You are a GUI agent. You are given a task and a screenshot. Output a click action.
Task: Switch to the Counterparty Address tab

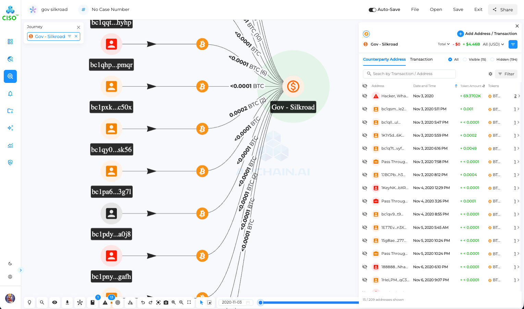pyautogui.click(x=384, y=59)
